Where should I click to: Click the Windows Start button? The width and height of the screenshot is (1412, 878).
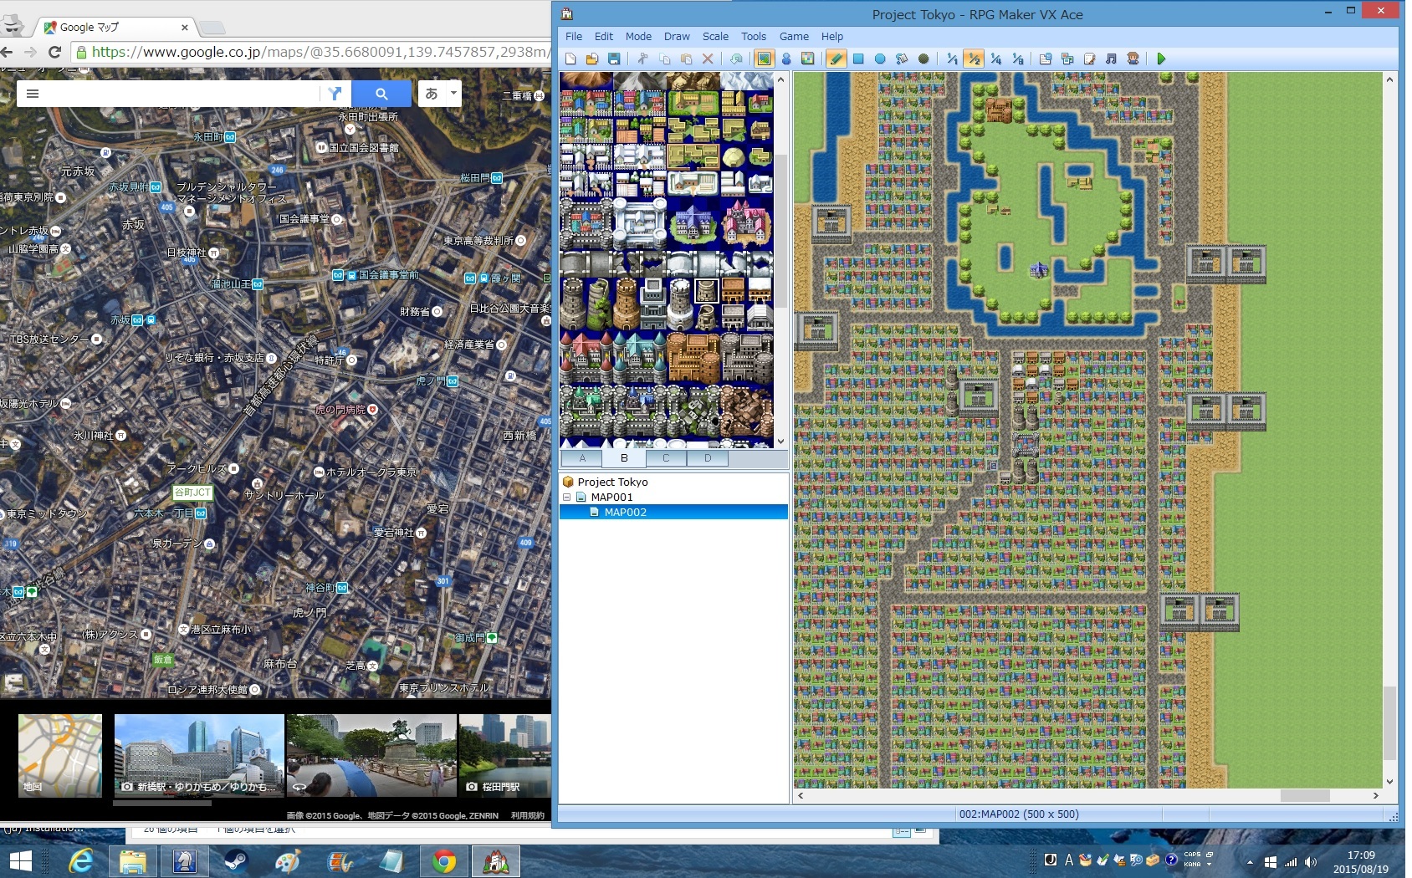[20, 861]
